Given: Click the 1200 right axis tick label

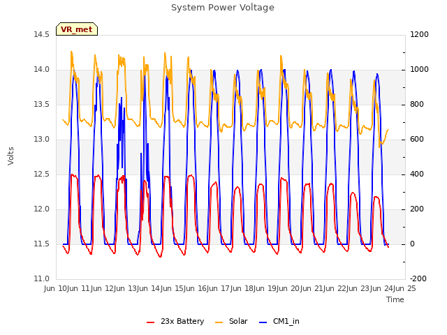Looking at the screenshot, I should tap(419, 34).
